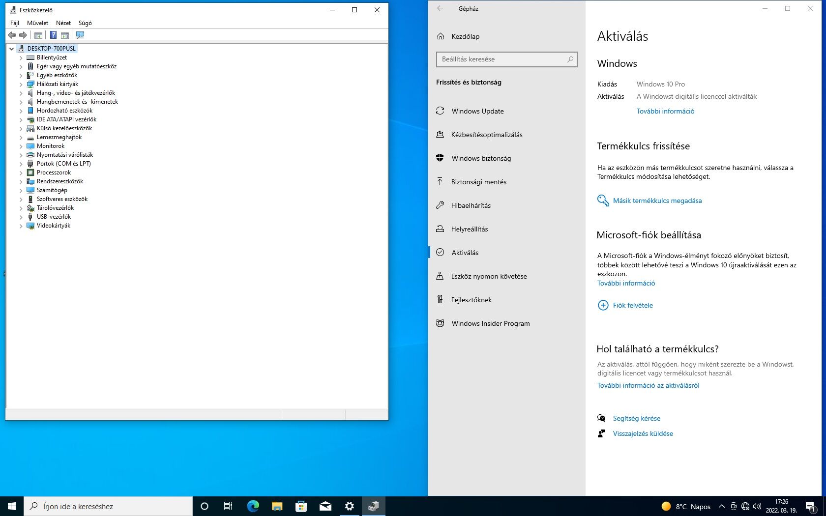Click the upward arrow icon beside Biztonsági mentés
This screenshot has width=826, height=516.
pos(440,182)
